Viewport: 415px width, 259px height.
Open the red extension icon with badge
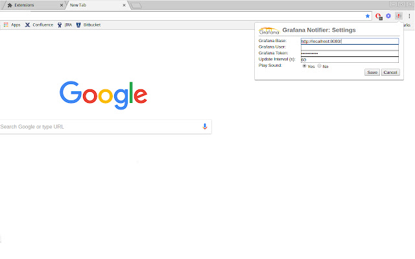click(x=379, y=16)
